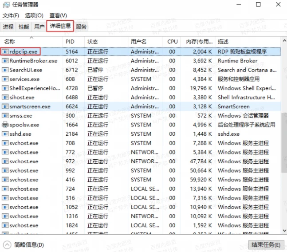
Task: Click the rdpclip.exe process icon
Action: [x=5, y=51]
